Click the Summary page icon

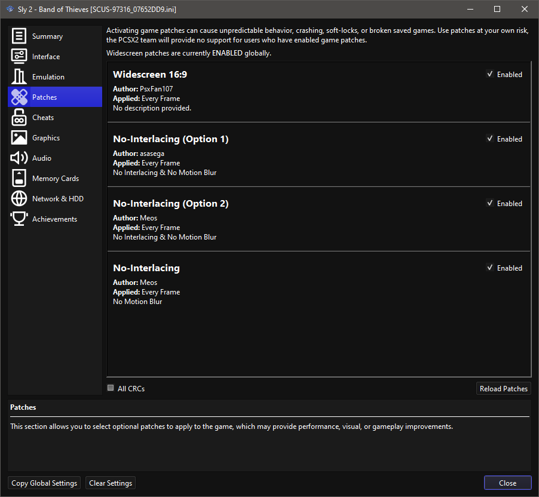(x=19, y=36)
